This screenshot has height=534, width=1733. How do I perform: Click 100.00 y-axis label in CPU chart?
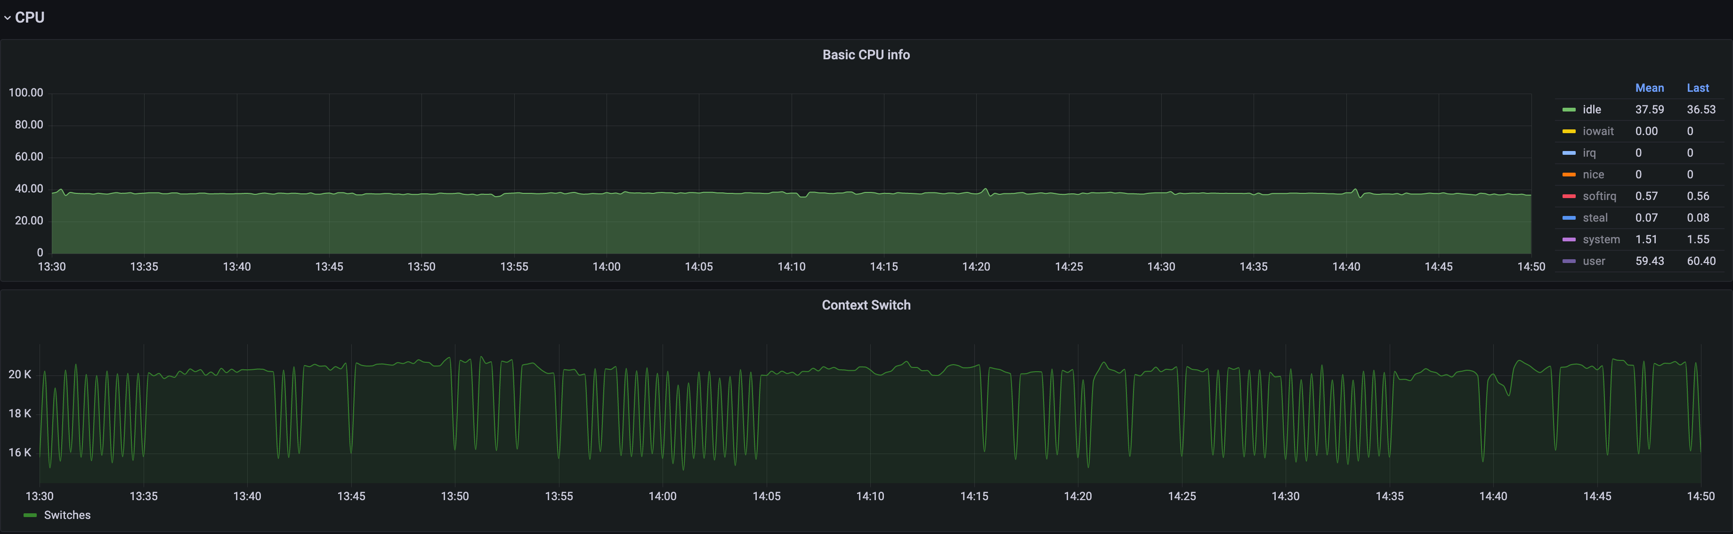click(x=25, y=93)
